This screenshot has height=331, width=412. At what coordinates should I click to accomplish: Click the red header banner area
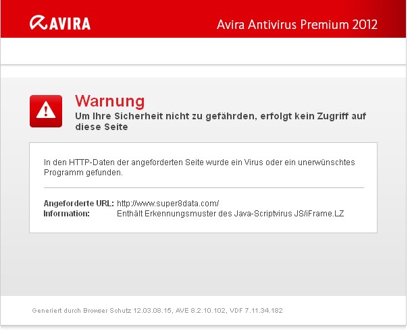(203, 19)
